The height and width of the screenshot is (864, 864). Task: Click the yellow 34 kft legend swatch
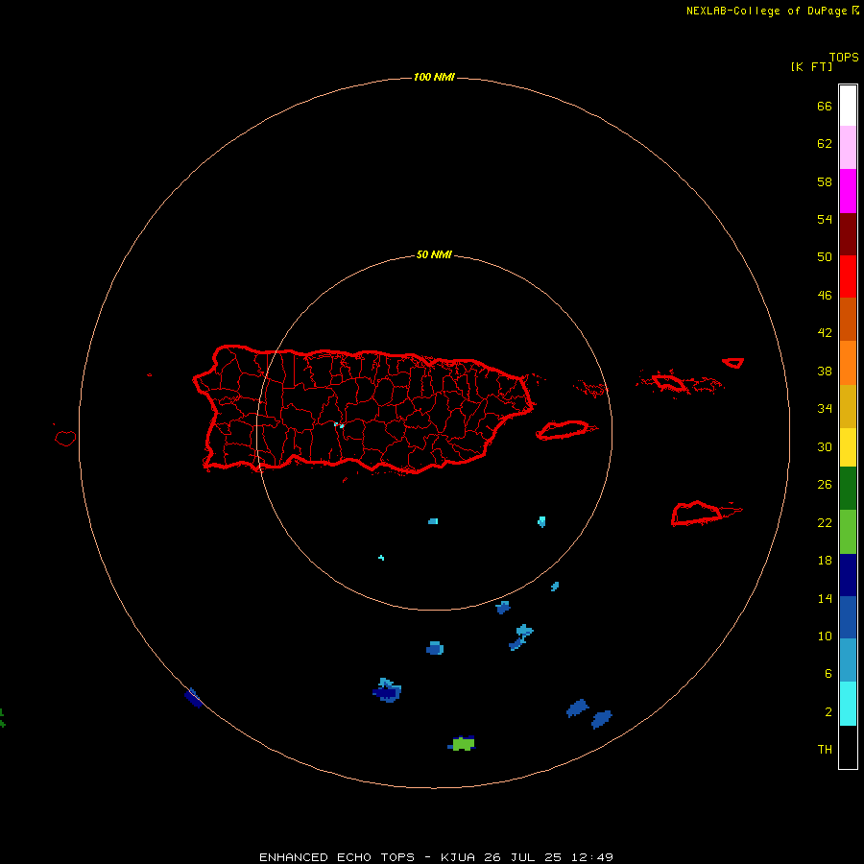(x=848, y=447)
